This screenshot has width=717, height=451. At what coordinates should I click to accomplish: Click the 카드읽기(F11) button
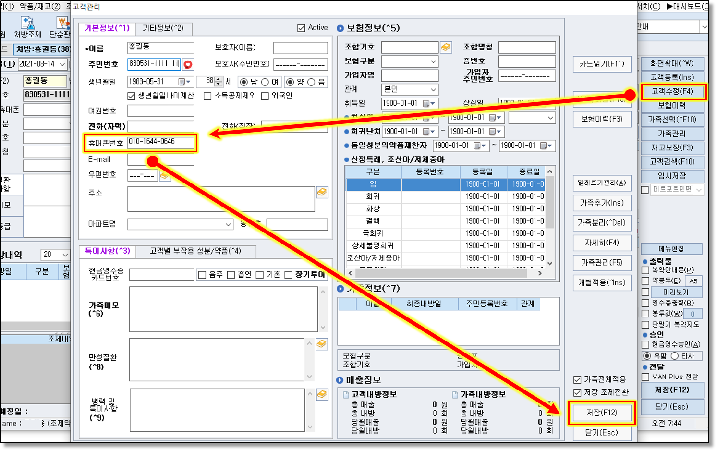point(601,64)
